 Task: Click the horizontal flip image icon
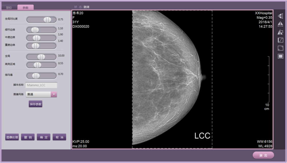pos(280,24)
